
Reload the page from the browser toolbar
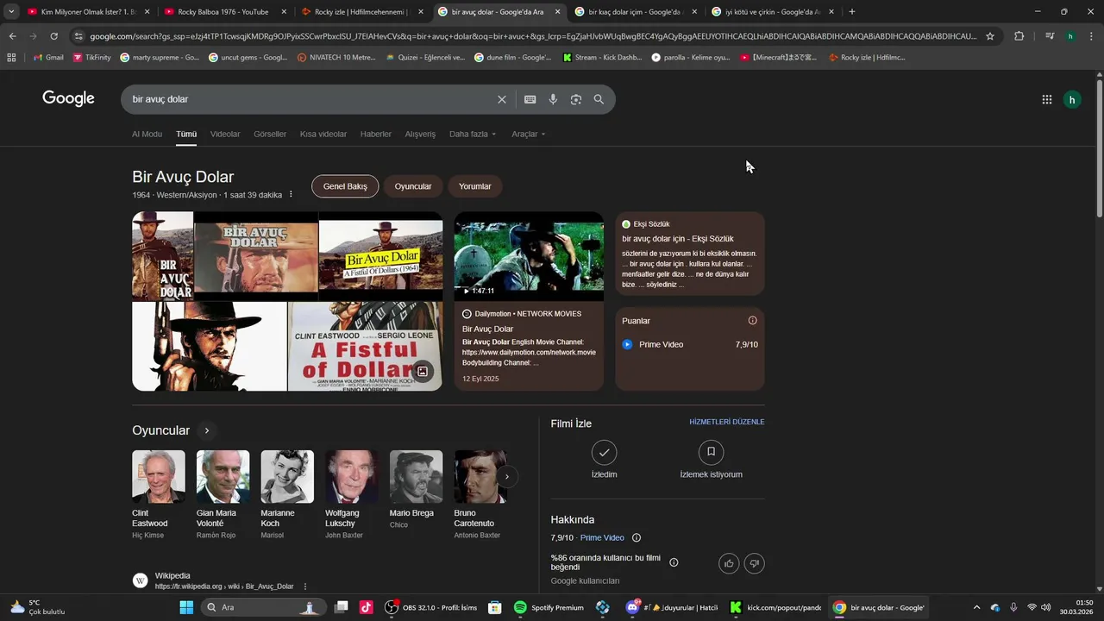click(53, 36)
